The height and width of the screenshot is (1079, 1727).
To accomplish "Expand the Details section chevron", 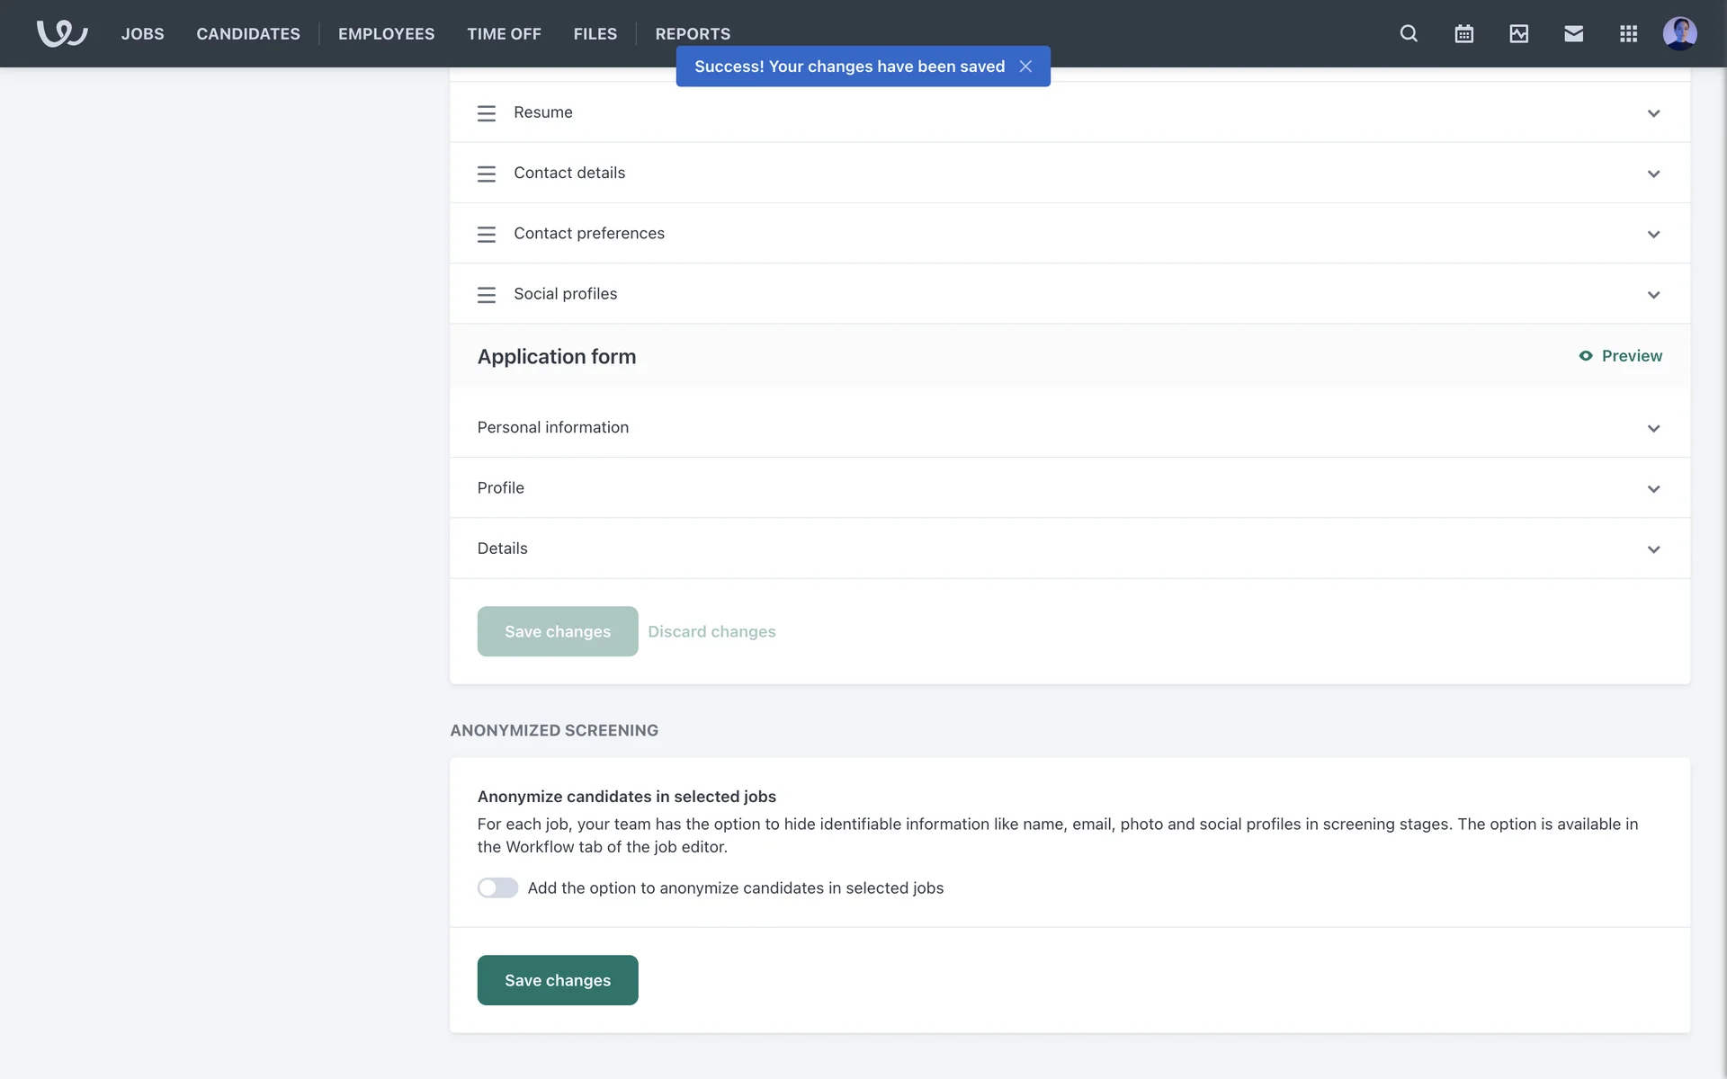I will click(1653, 549).
